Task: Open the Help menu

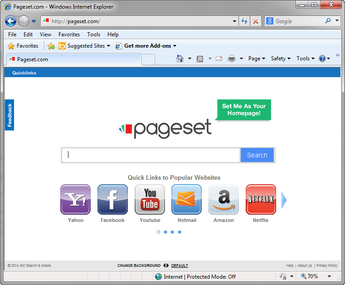Action: pyautogui.click(x=113, y=34)
